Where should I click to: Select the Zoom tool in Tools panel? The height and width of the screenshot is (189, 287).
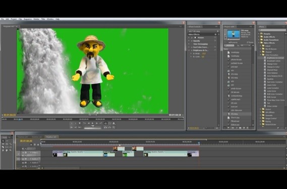11,150
